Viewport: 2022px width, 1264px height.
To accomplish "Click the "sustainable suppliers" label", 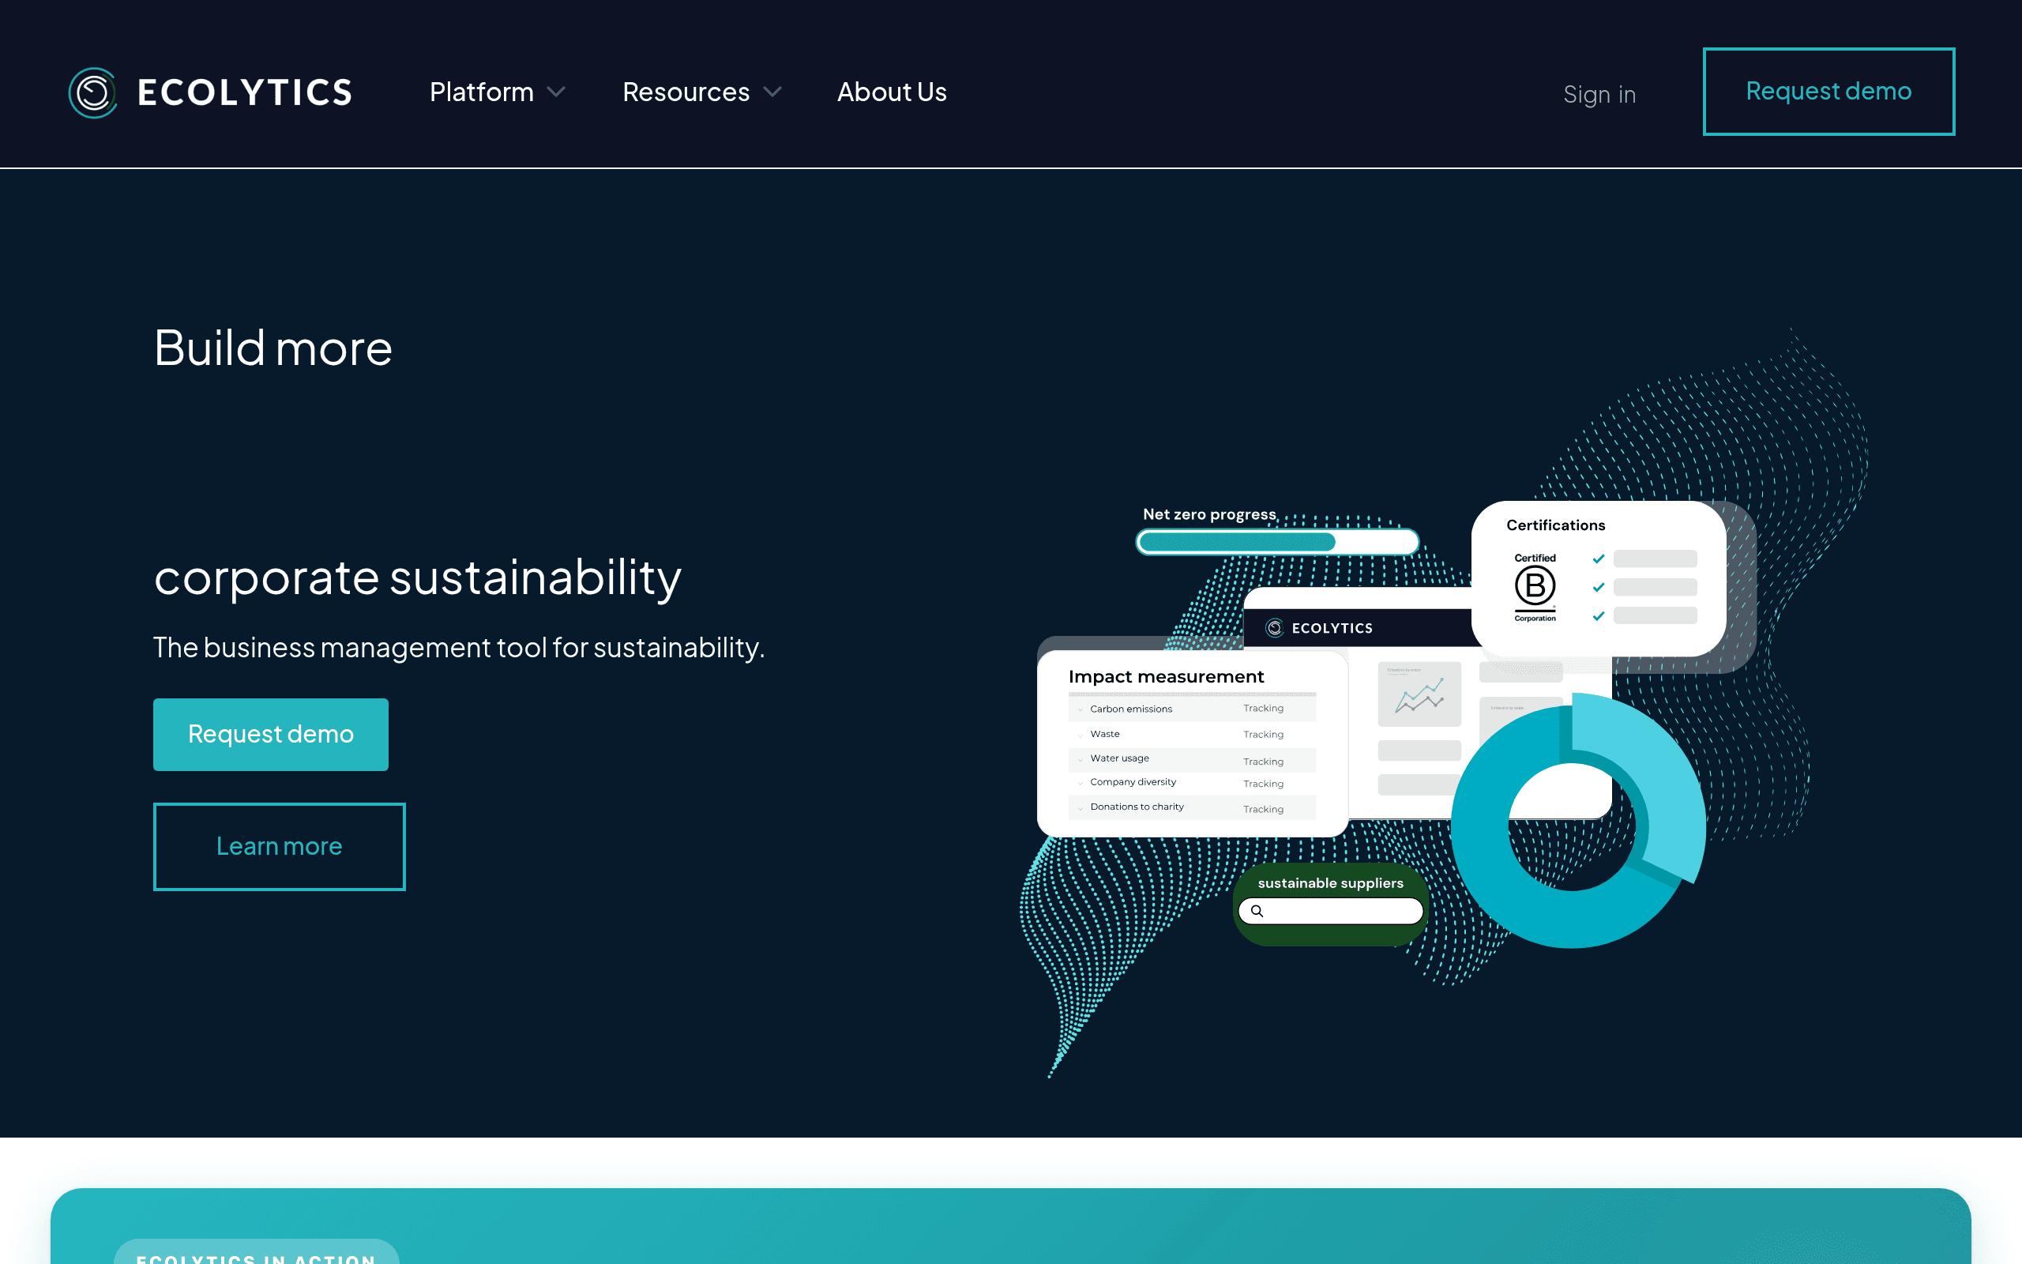I will coord(1330,882).
